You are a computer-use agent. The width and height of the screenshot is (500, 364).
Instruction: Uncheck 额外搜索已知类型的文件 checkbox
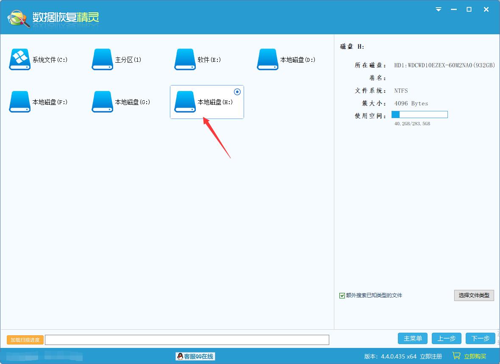(342, 295)
